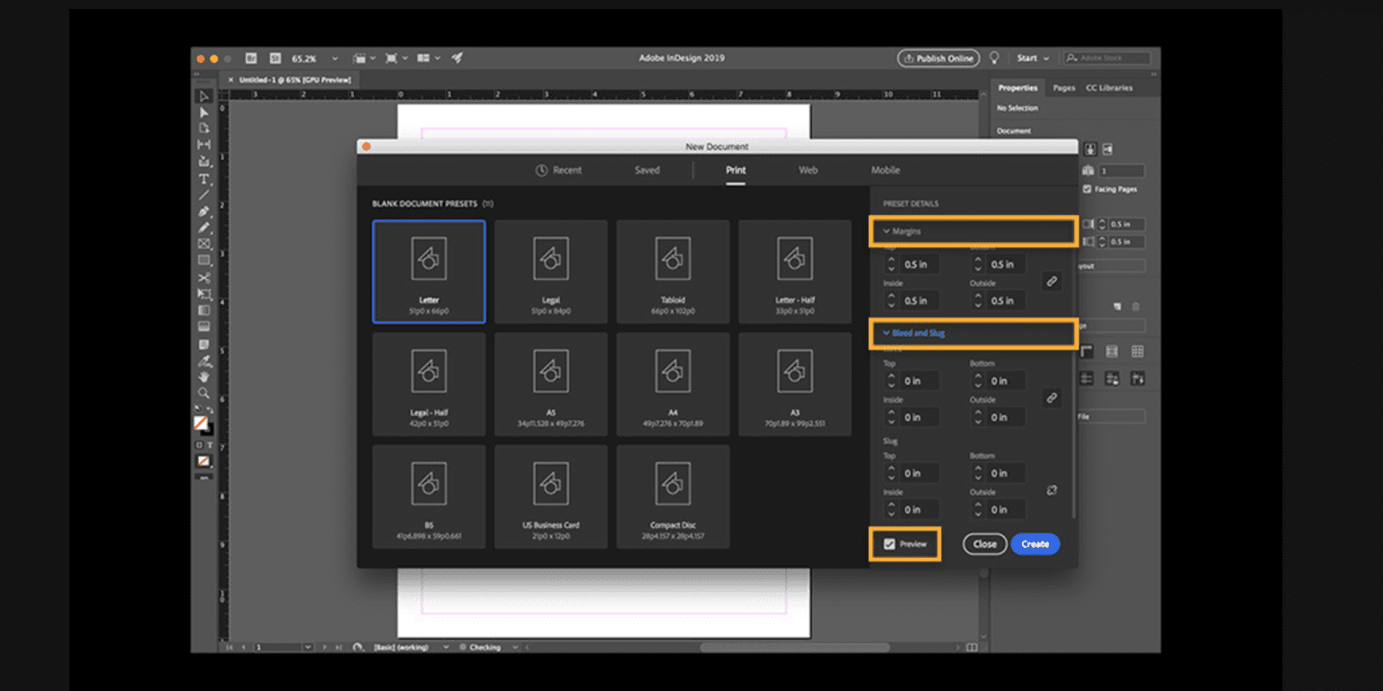Open the Pages panel tab
The width and height of the screenshot is (1383, 691).
click(x=1064, y=88)
